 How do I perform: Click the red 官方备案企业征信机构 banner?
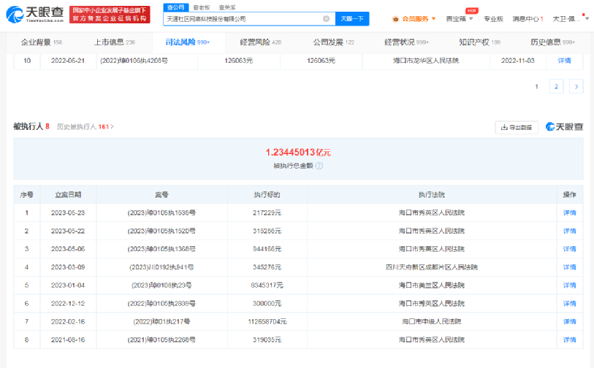coord(110,15)
